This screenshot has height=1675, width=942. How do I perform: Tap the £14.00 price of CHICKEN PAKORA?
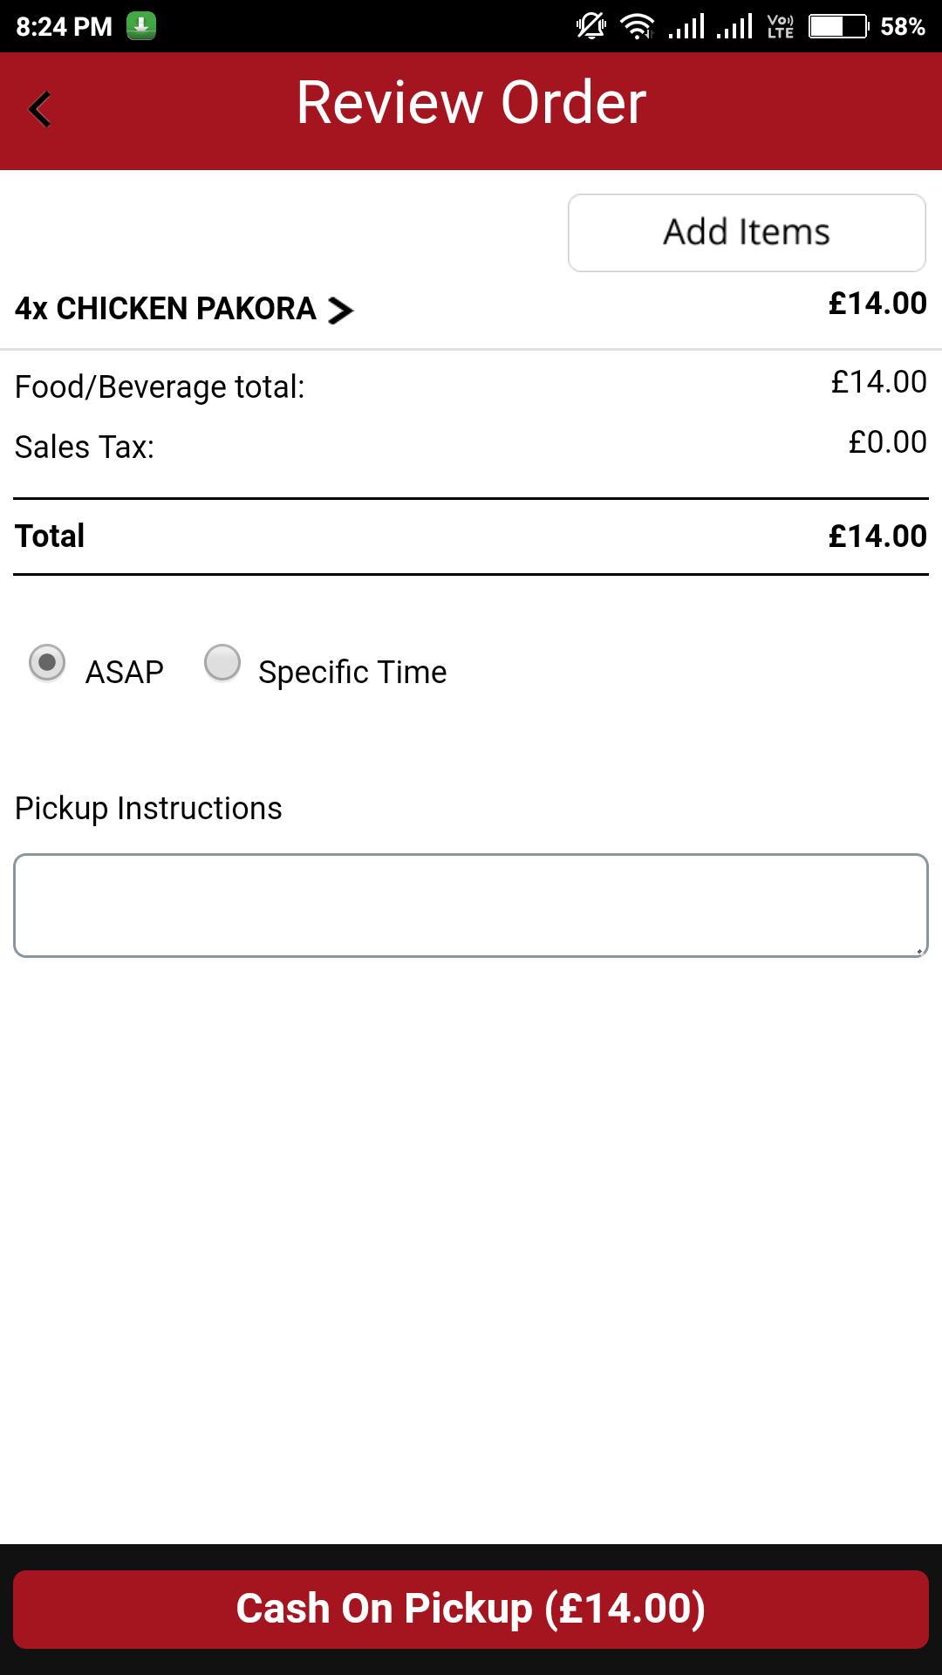[x=877, y=304]
